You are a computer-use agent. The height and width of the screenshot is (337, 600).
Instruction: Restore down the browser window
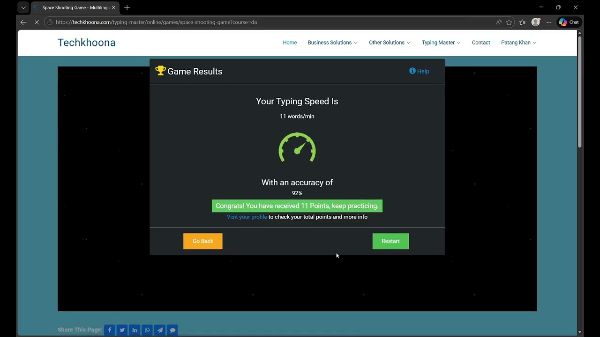558,7
